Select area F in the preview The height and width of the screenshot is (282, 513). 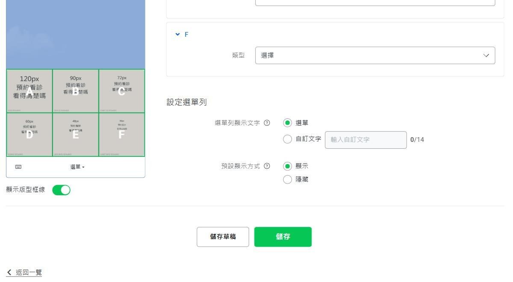(x=122, y=135)
